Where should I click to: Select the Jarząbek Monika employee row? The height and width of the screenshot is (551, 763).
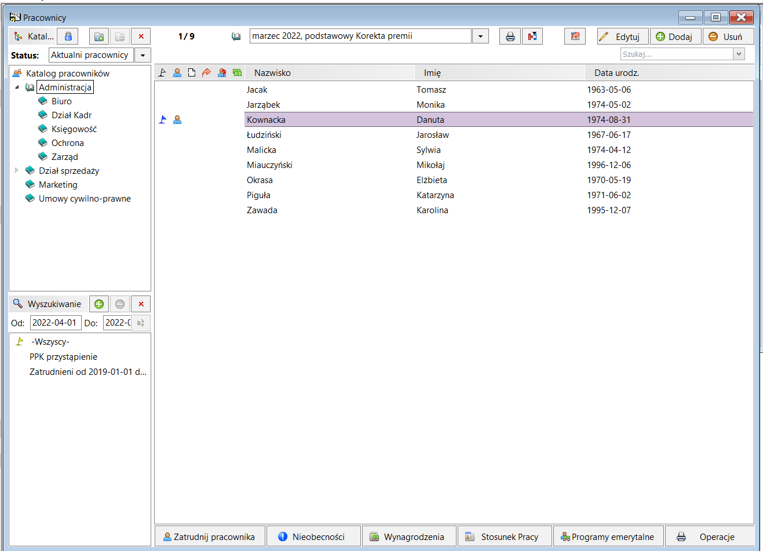pos(454,105)
